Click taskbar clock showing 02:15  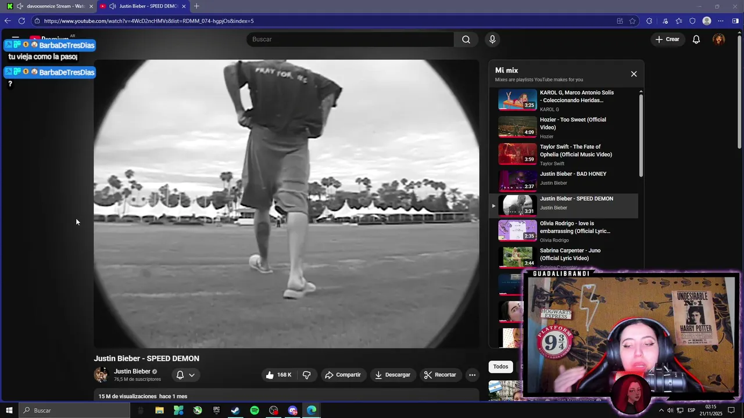(x=710, y=410)
